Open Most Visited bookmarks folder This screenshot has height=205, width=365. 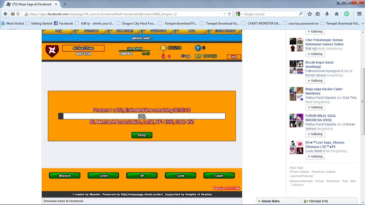point(13,23)
